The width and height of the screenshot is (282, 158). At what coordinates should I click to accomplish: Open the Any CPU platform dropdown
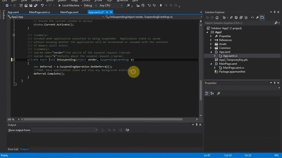[x=111, y=6]
